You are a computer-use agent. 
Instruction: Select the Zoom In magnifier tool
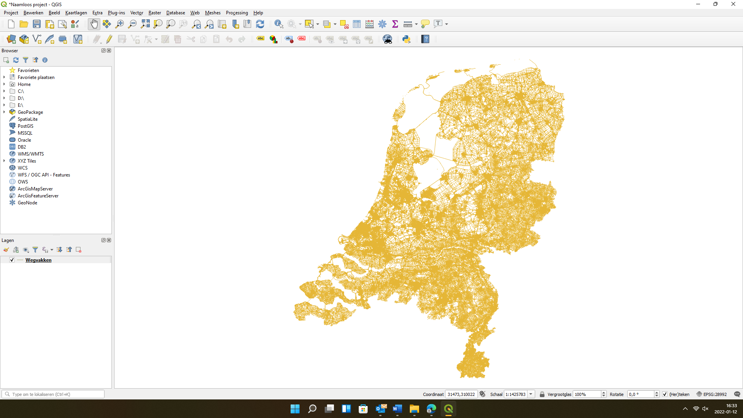click(120, 24)
